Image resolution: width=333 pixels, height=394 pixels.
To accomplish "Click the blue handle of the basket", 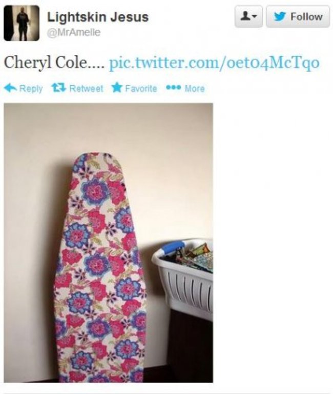I will tap(173, 246).
